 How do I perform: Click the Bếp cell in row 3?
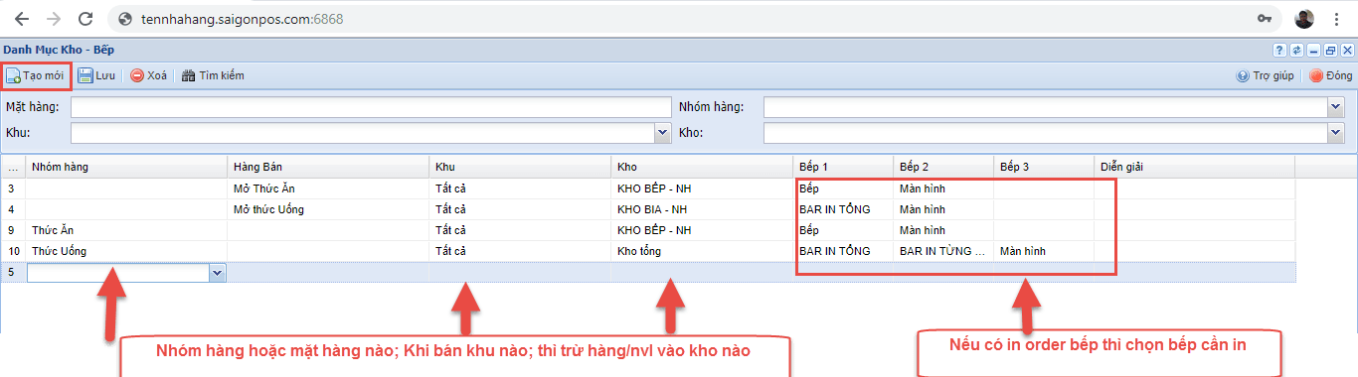(x=843, y=188)
